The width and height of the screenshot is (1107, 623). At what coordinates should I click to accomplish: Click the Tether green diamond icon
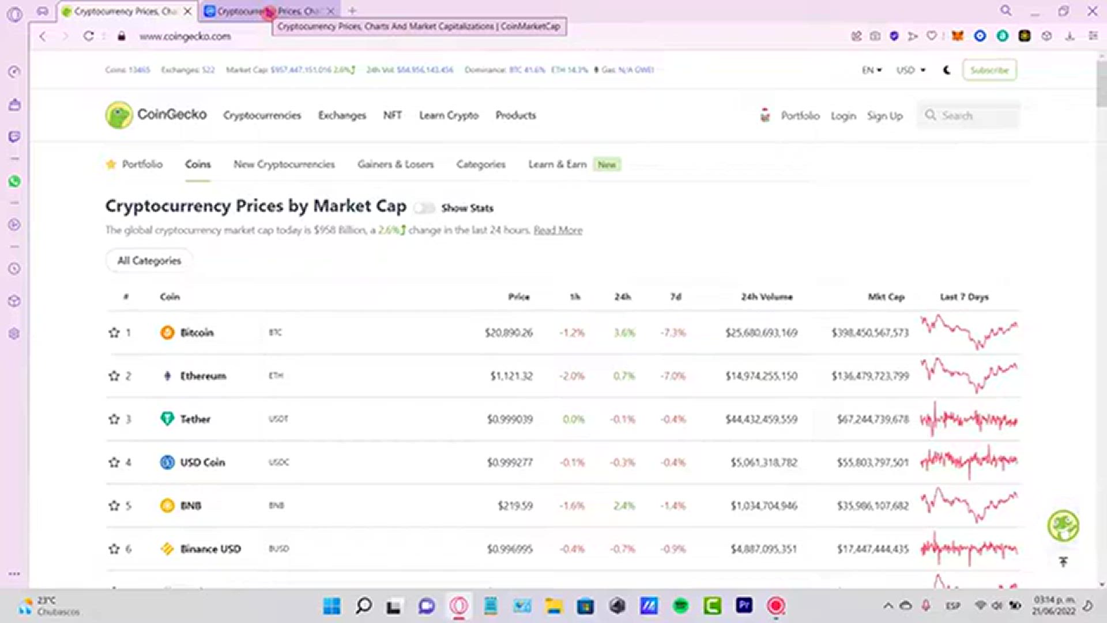[x=167, y=419]
